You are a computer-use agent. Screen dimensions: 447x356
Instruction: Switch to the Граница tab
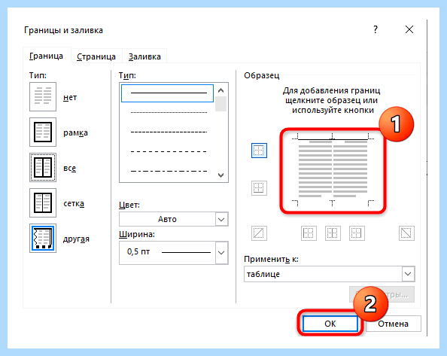tap(46, 56)
